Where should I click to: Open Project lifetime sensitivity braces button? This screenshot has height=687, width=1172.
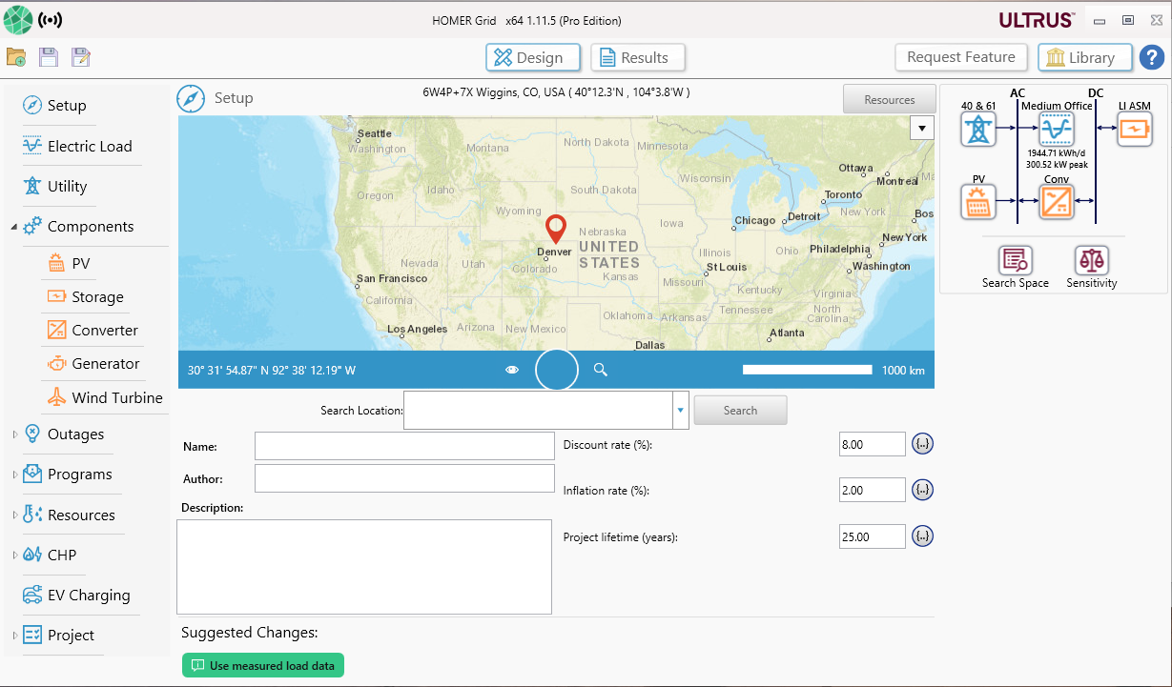pyautogui.click(x=922, y=536)
